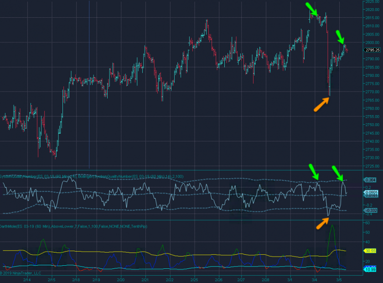Click the 2/21 date label
Screen dimensions: 383x283
(x=145, y=279)
